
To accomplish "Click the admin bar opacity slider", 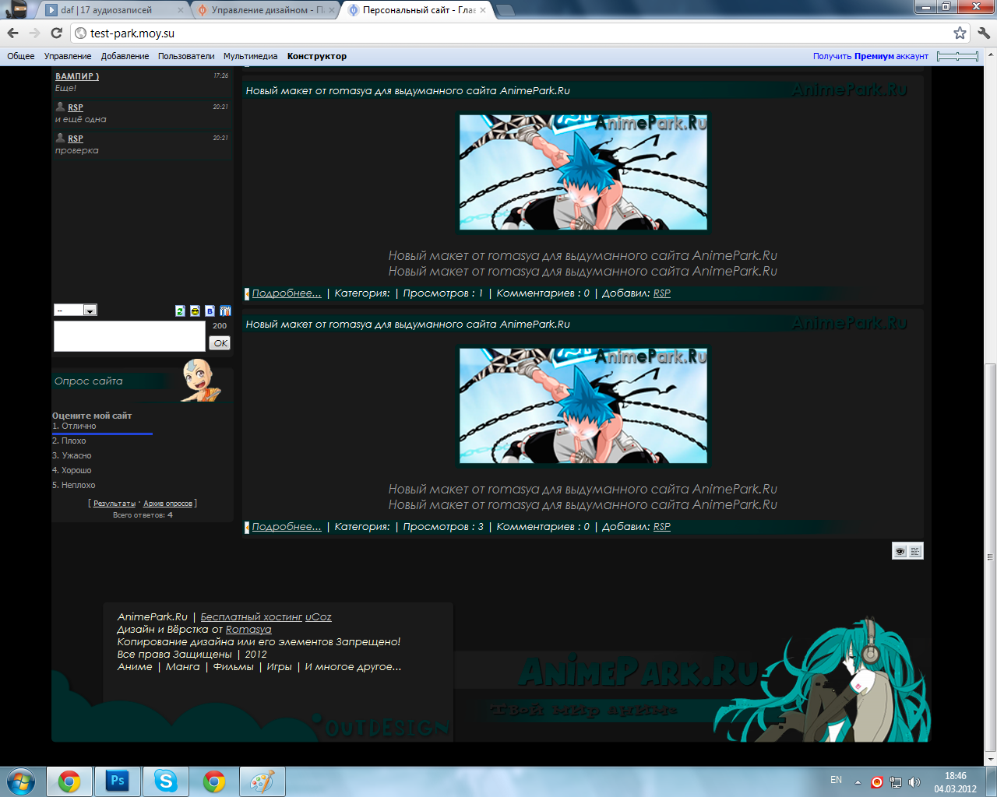I will [x=957, y=56].
